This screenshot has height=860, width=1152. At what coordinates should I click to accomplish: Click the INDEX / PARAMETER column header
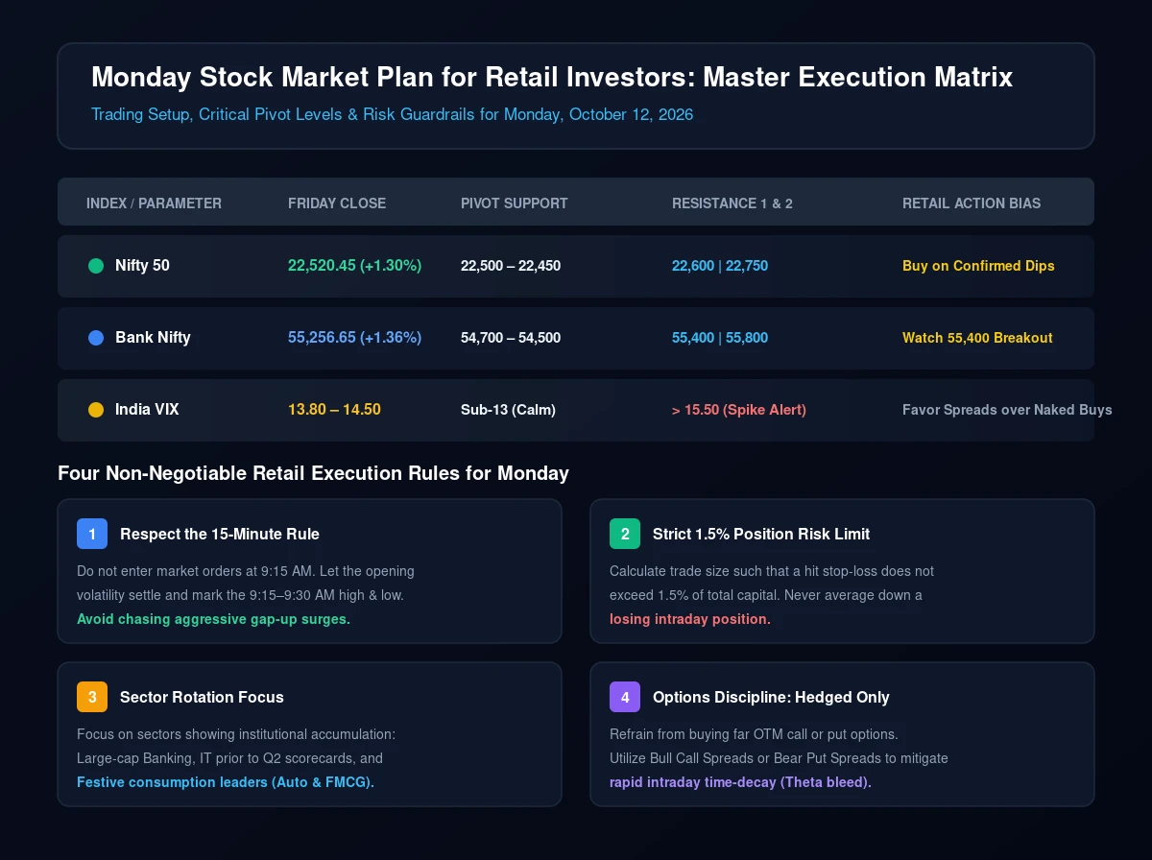coord(154,203)
